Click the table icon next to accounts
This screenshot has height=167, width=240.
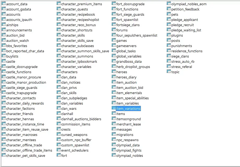coord(4,14)
